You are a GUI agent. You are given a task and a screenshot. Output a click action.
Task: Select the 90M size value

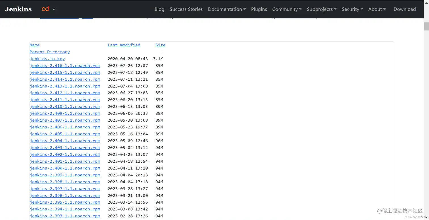tap(159, 141)
